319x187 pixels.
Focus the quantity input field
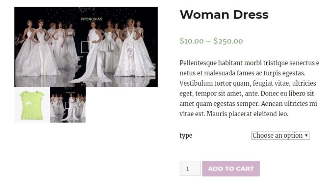[x=190, y=169]
